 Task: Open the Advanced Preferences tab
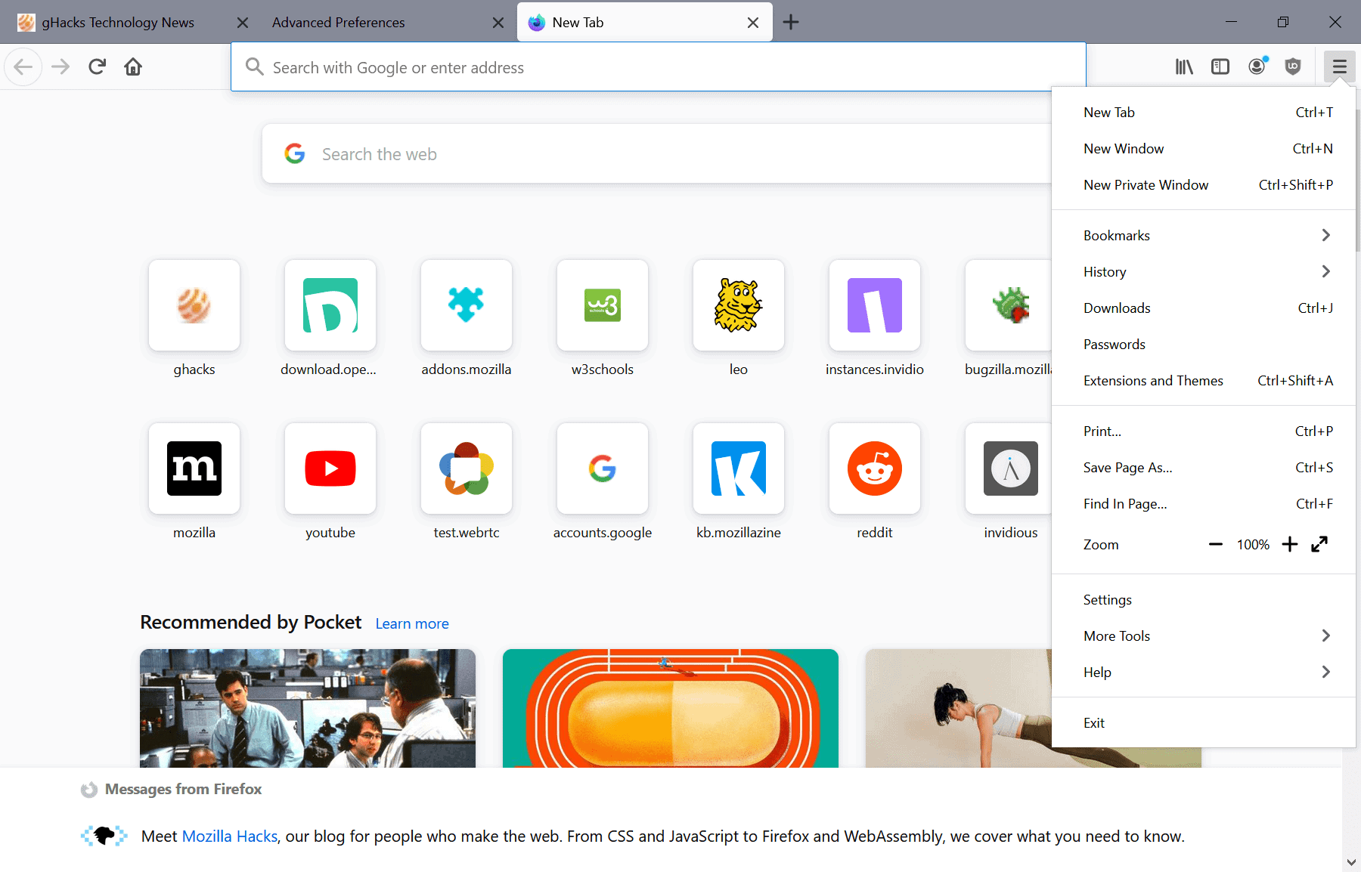point(339,22)
